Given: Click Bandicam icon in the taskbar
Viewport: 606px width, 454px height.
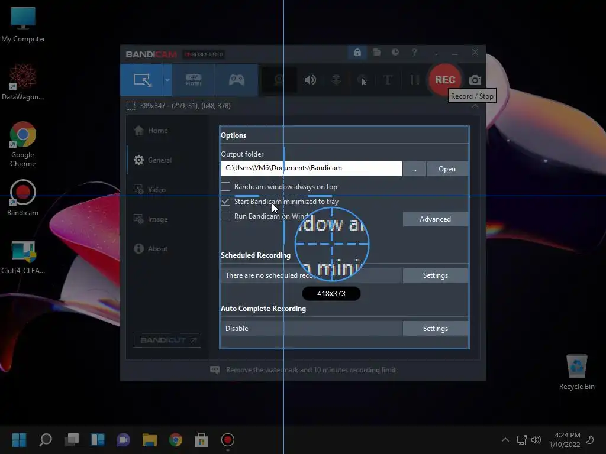Looking at the screenshot, I should click(228, 440).
